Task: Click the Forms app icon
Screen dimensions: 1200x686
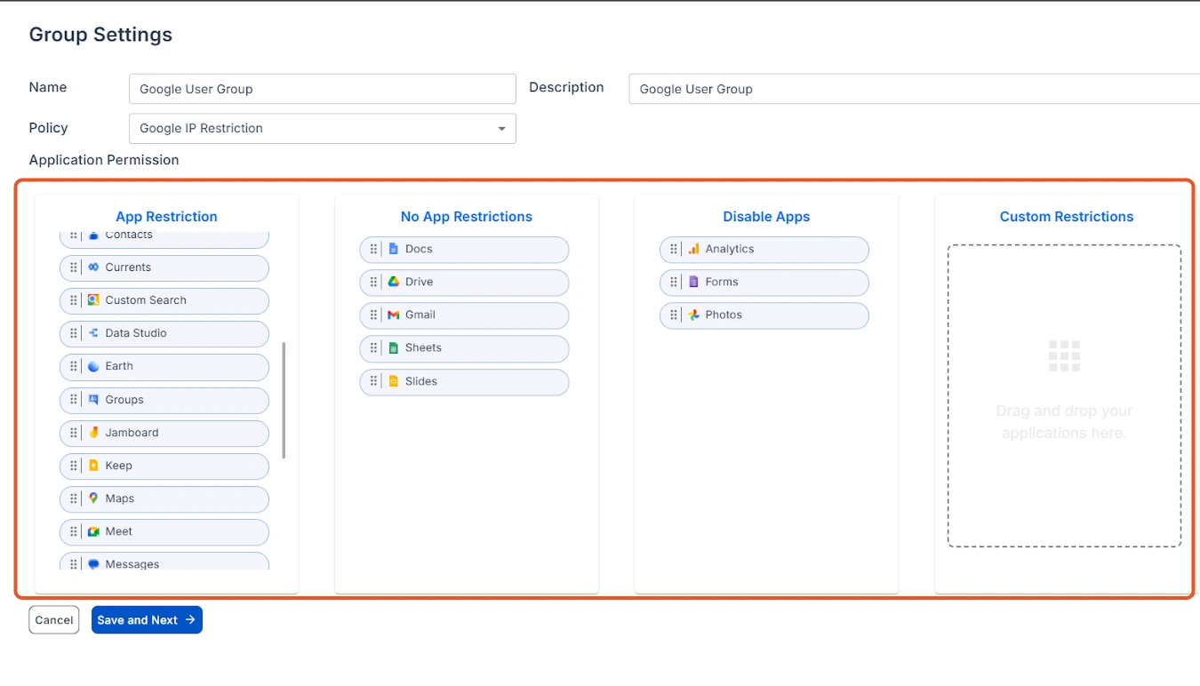Action: [694, 282]
